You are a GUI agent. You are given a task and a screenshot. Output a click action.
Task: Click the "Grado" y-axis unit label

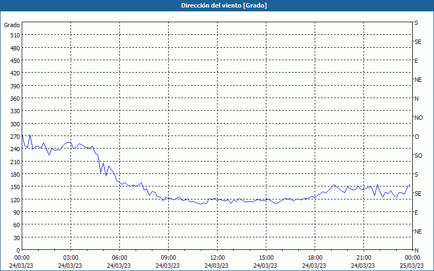12,25
